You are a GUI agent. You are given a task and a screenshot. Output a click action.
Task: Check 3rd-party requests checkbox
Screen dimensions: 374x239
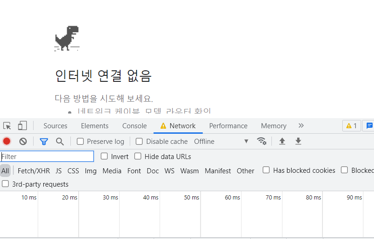point(5,184)
